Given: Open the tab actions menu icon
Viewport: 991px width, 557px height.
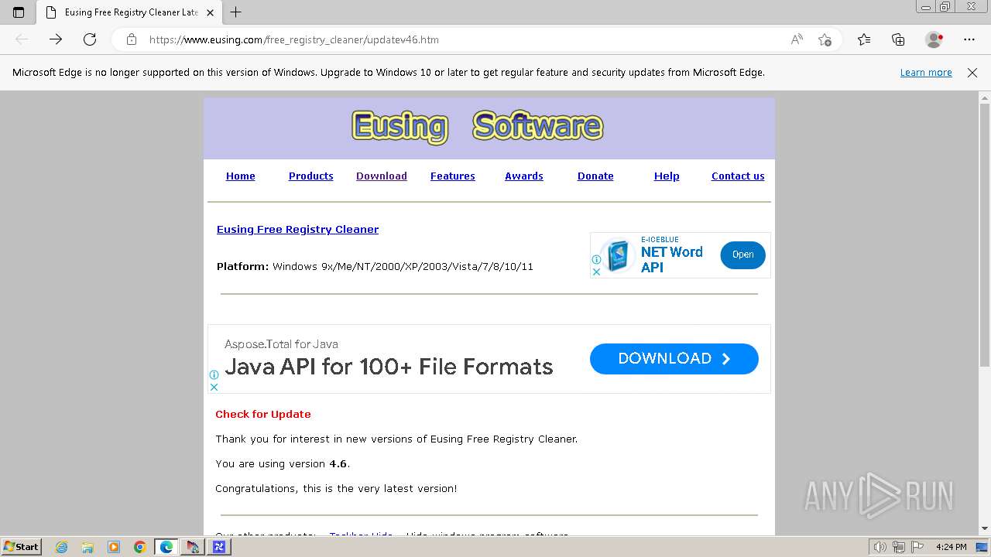Looking at the screenshot, I should (x=19, y=12).
